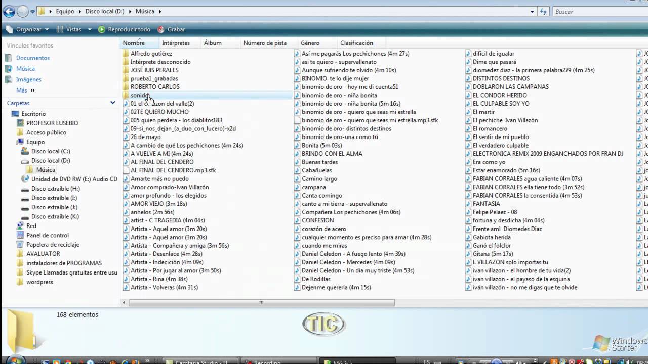
Task: Click the Disco local (C:) drive icon
Action: point(25,151)
